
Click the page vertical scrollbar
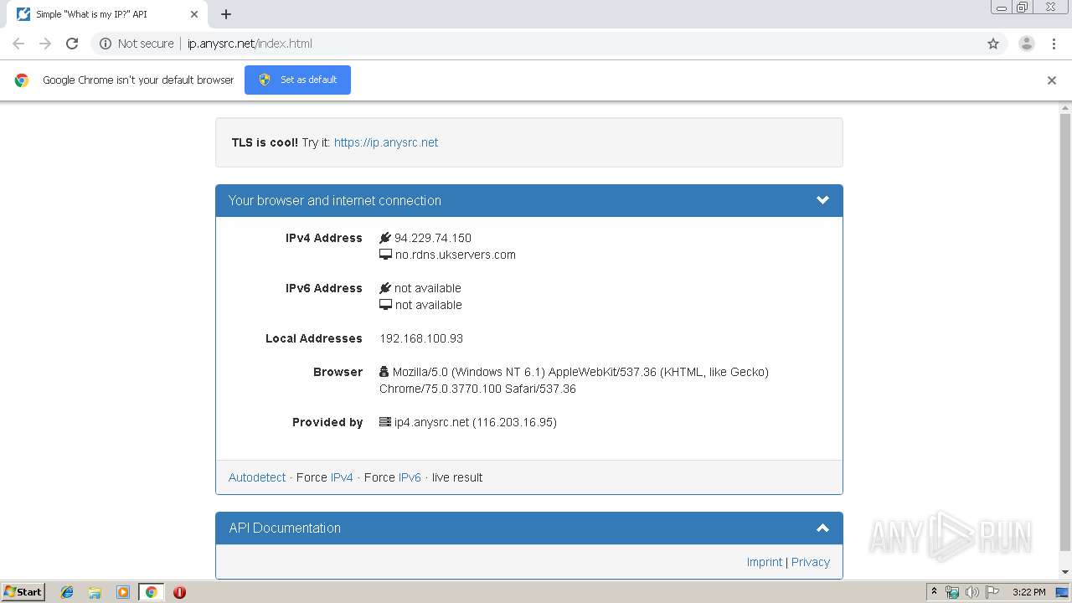click(x=1065, y=333)
